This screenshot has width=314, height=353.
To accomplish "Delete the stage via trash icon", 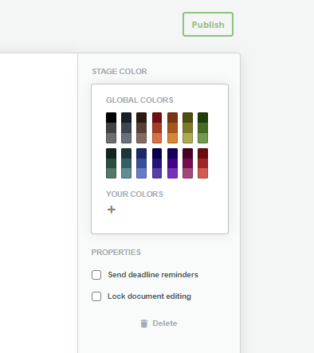I will point(143,324).
